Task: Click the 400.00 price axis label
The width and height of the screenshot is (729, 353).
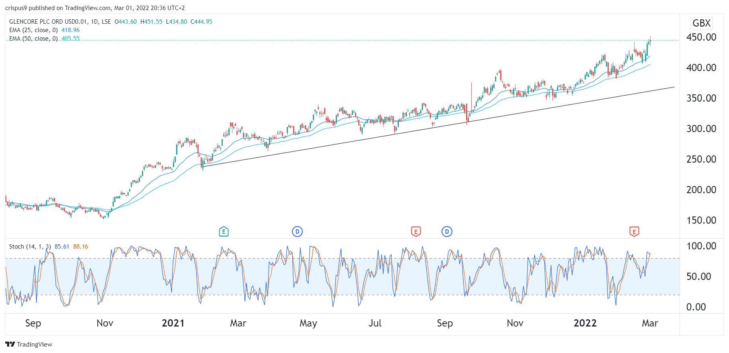Action: pyautogui.click(x=701, y=67)
